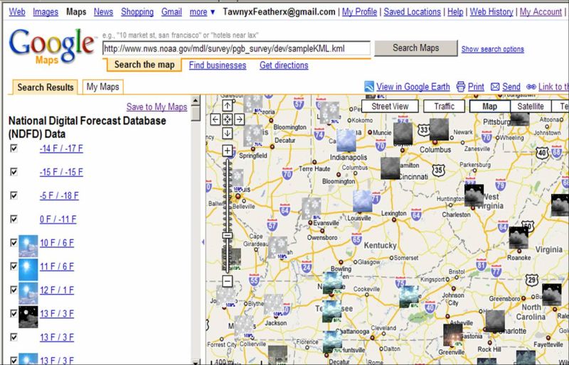
Task: Uncheck the -15 F / -15 F checkbox
Action: [14, 172]
